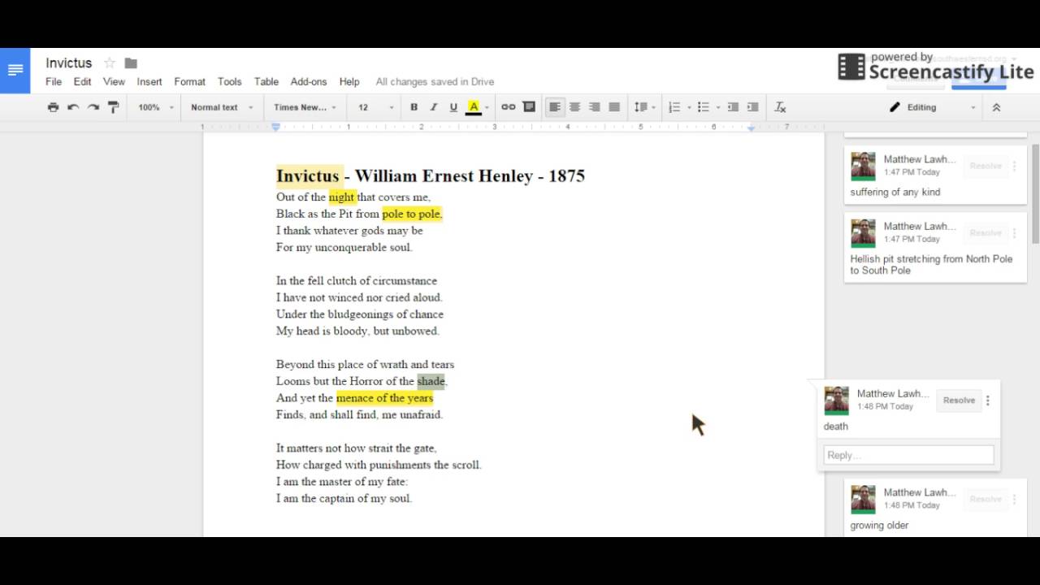Click the vertical scrollbar of the document
The height and width of the screenshot is (585, 1040).
click(1036, 194)
